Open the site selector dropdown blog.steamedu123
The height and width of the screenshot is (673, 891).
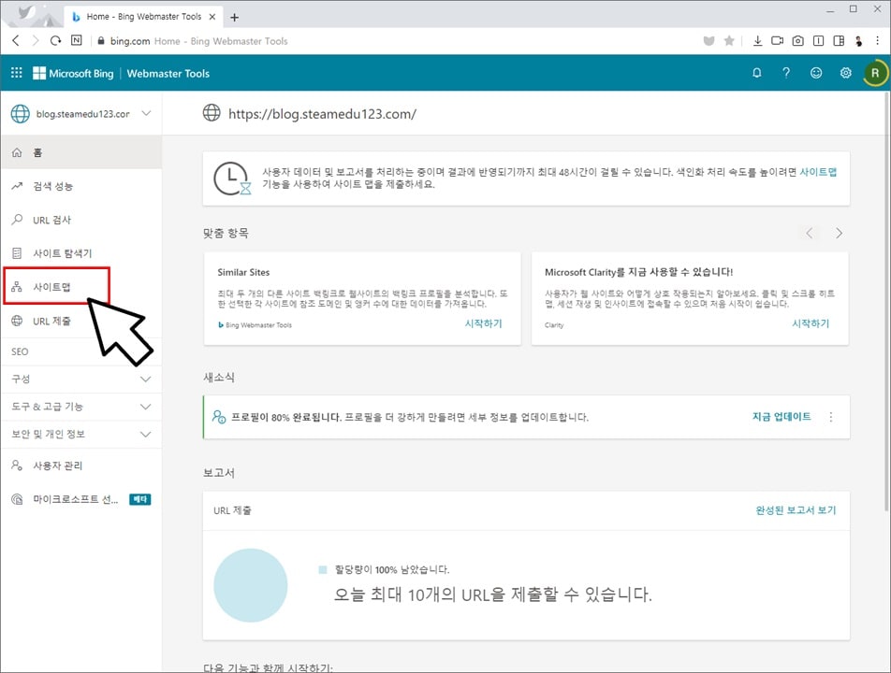[81, 113]
